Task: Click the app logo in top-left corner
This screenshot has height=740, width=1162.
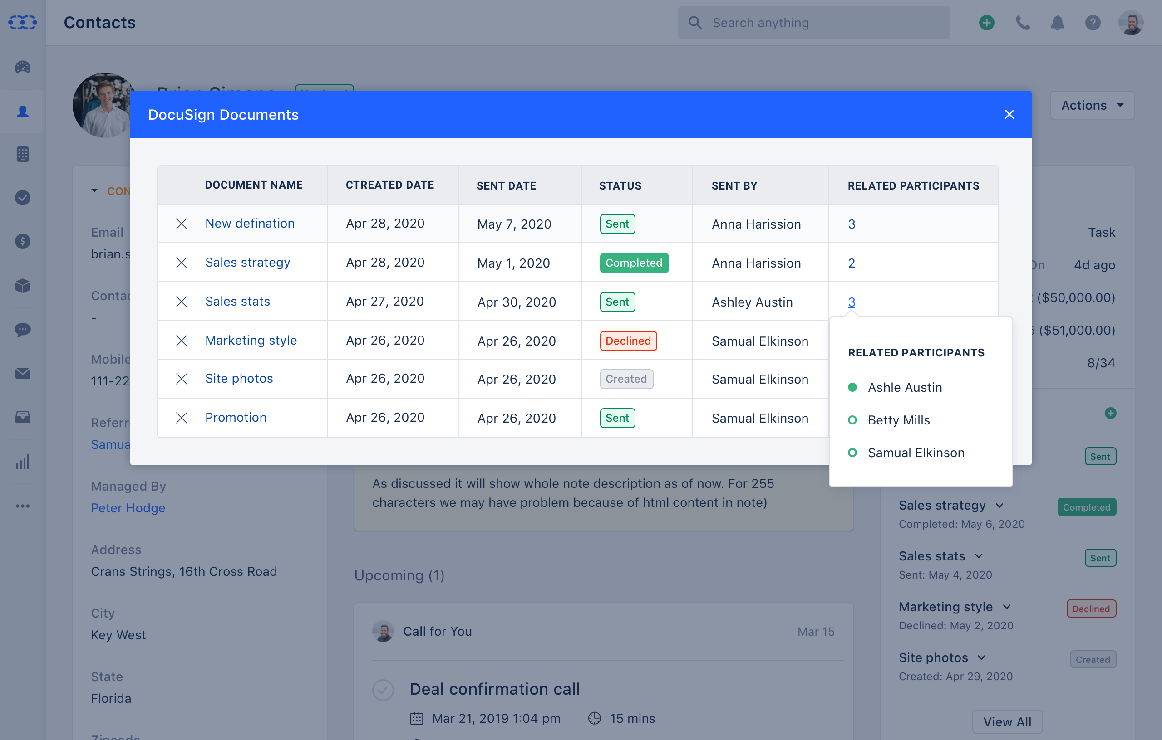Action: [x=23, y=22]
